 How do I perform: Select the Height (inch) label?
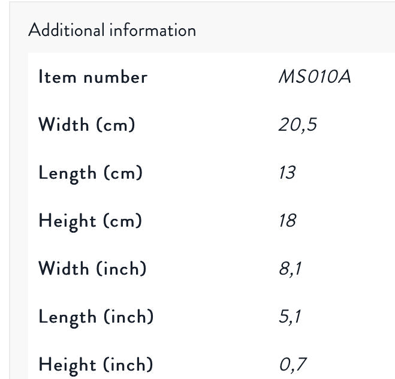coord(96,365)
